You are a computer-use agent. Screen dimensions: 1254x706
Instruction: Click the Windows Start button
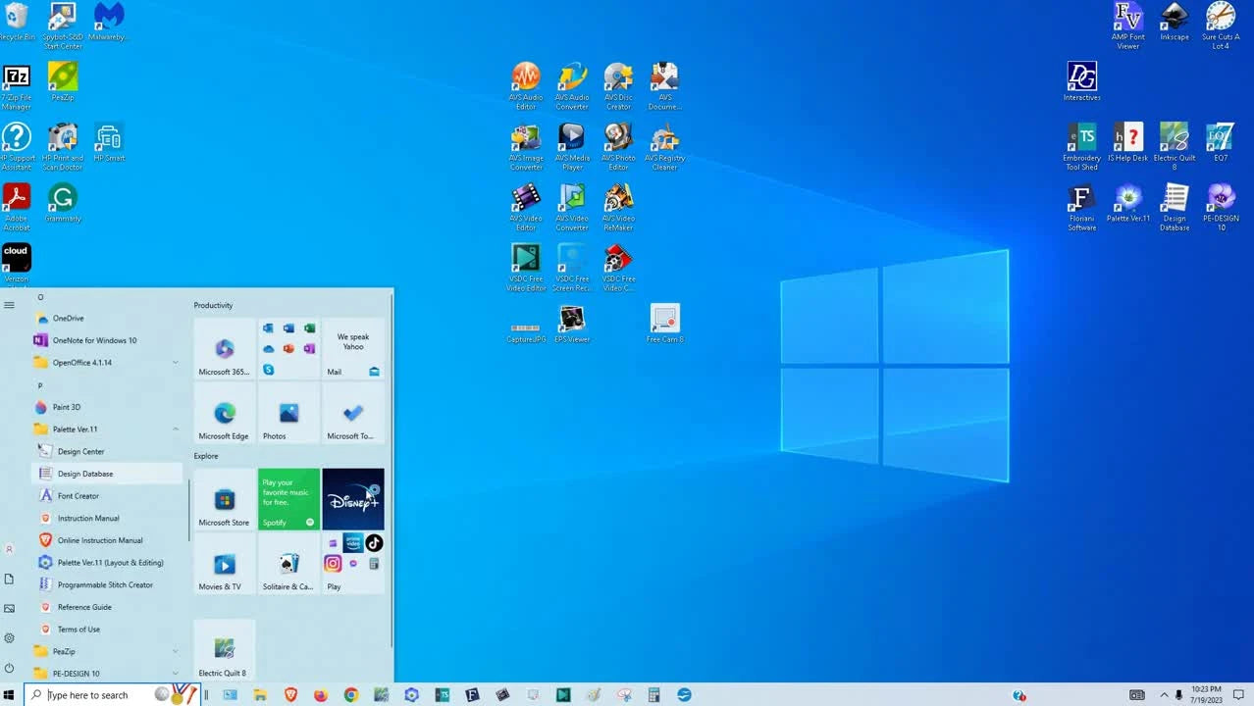(11, 694)
